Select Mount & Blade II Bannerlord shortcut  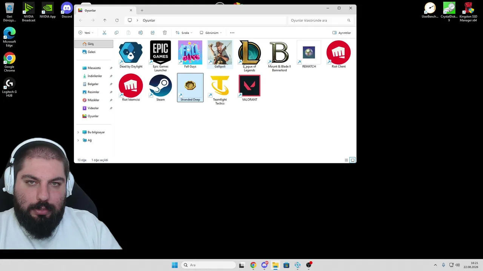[x=279, y=56]
